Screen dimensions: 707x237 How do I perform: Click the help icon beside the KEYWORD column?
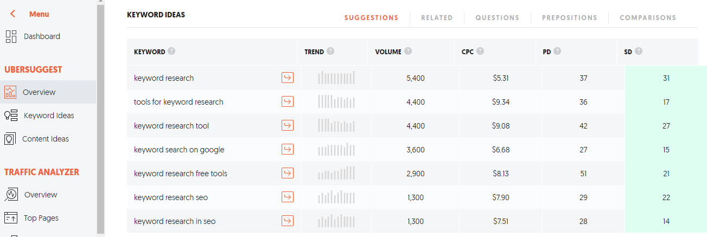171,52
